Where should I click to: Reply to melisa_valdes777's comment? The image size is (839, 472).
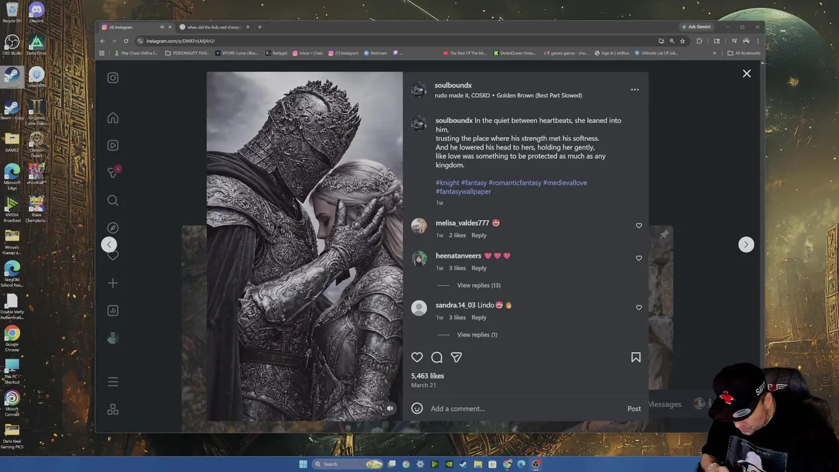(x=479, y=235)
